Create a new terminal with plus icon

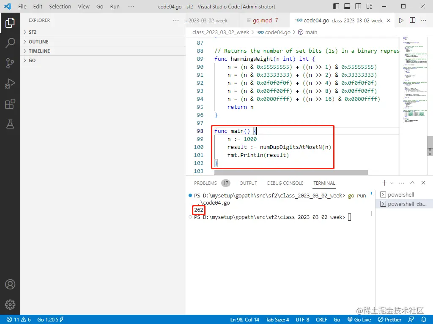384,183
